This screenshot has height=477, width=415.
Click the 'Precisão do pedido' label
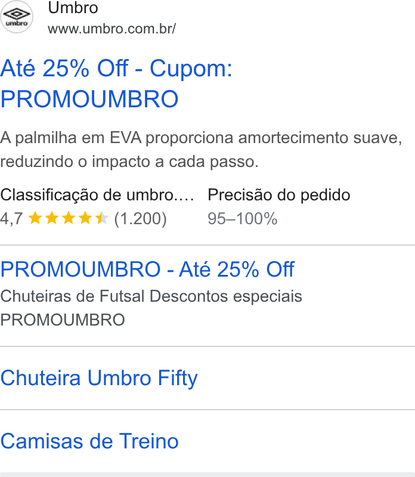coord(279,195)
